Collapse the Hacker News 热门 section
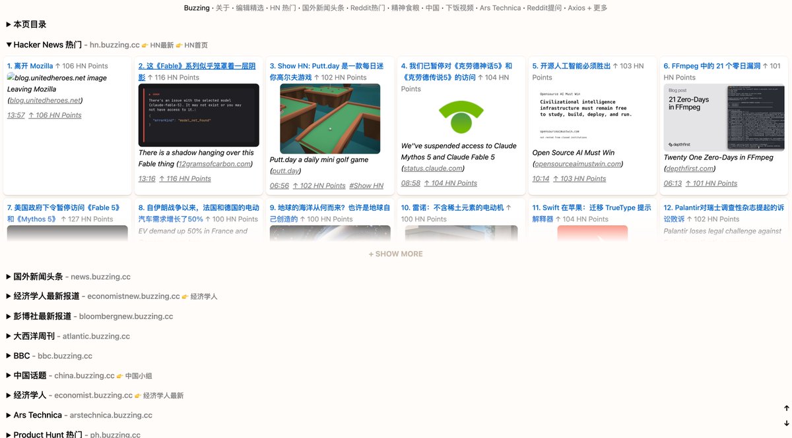The image size is (792, 438). [44, 45]
